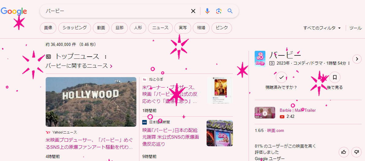Open the Google logo homepage link
This screenshot has height=161, width=365.
14,11
